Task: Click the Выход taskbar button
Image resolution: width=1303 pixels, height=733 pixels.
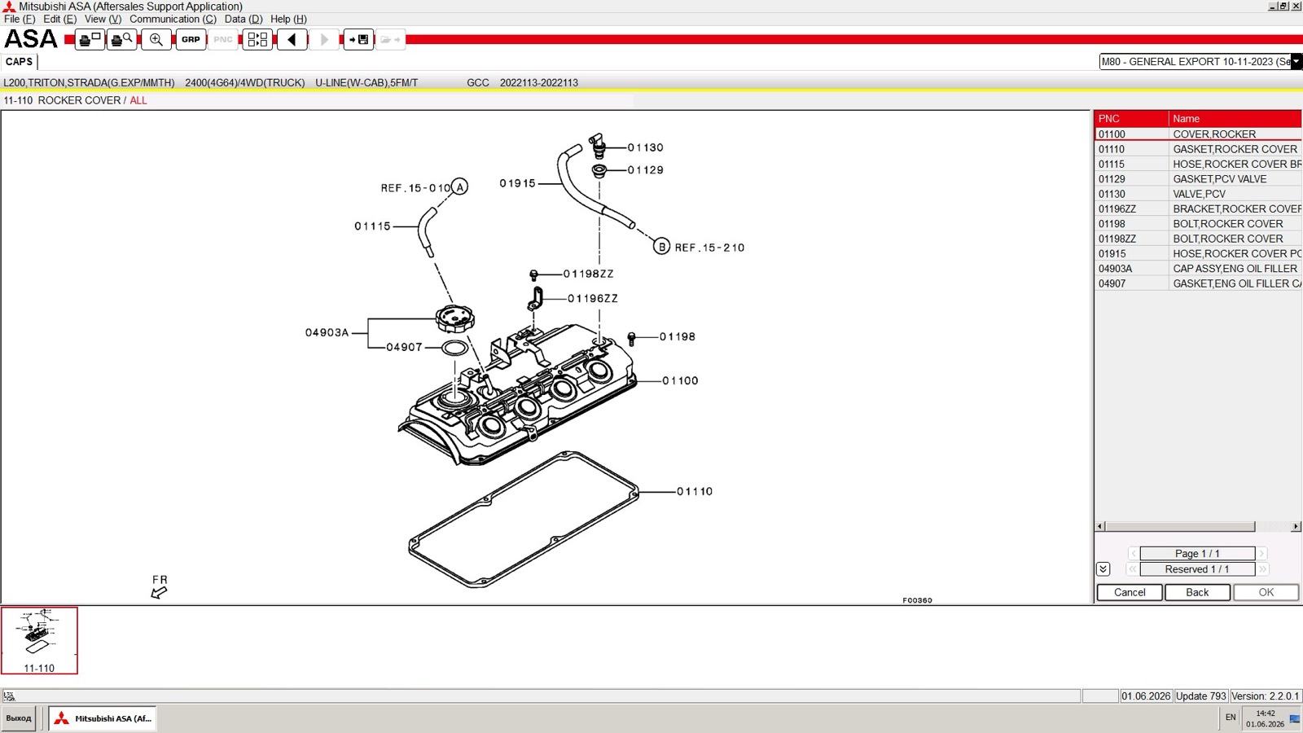Action: tap(18, 718)
